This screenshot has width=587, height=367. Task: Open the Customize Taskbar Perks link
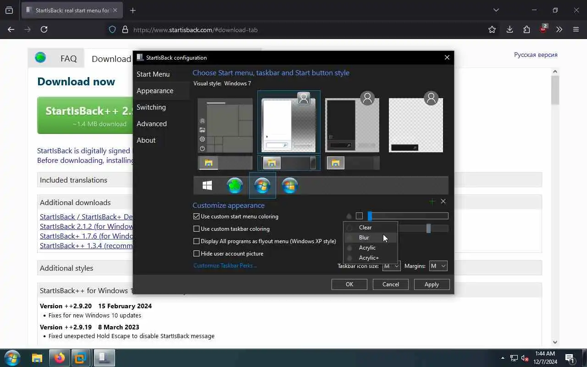(x=225, y=266)
